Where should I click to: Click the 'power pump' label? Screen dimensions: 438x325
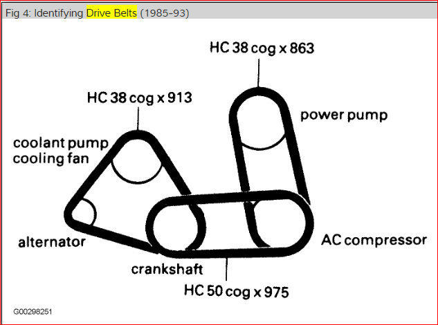(344, 115)
